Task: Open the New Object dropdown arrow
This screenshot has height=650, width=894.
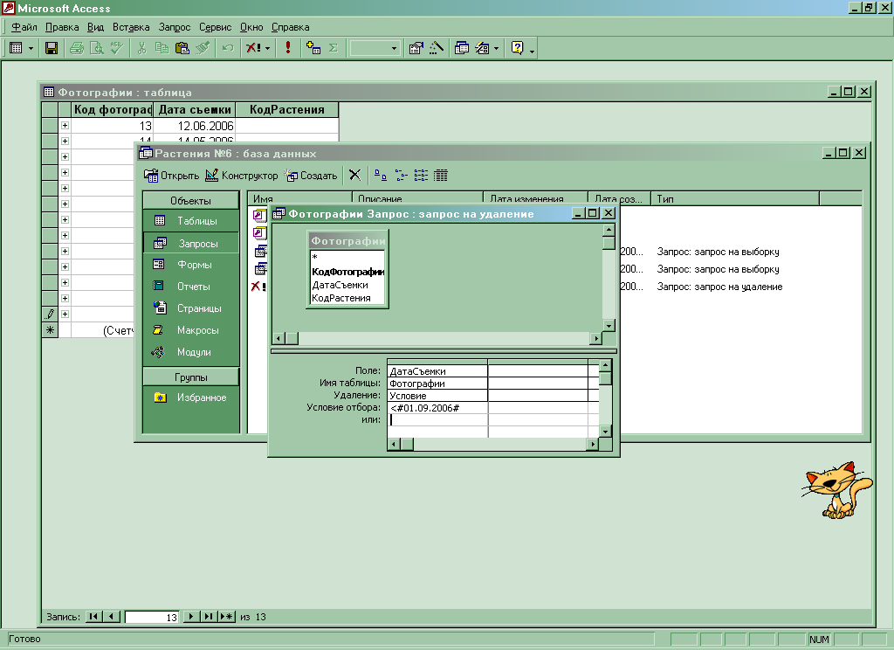Action: (x=496, y=49)
